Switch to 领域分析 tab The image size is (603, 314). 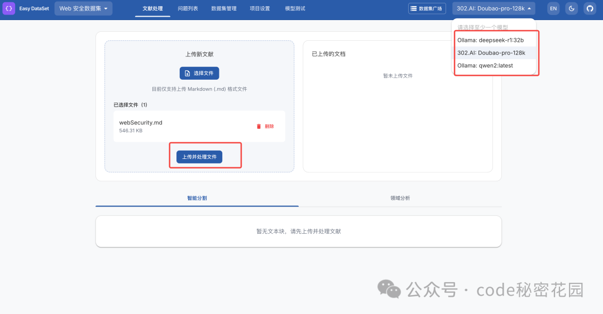(400, 199)
